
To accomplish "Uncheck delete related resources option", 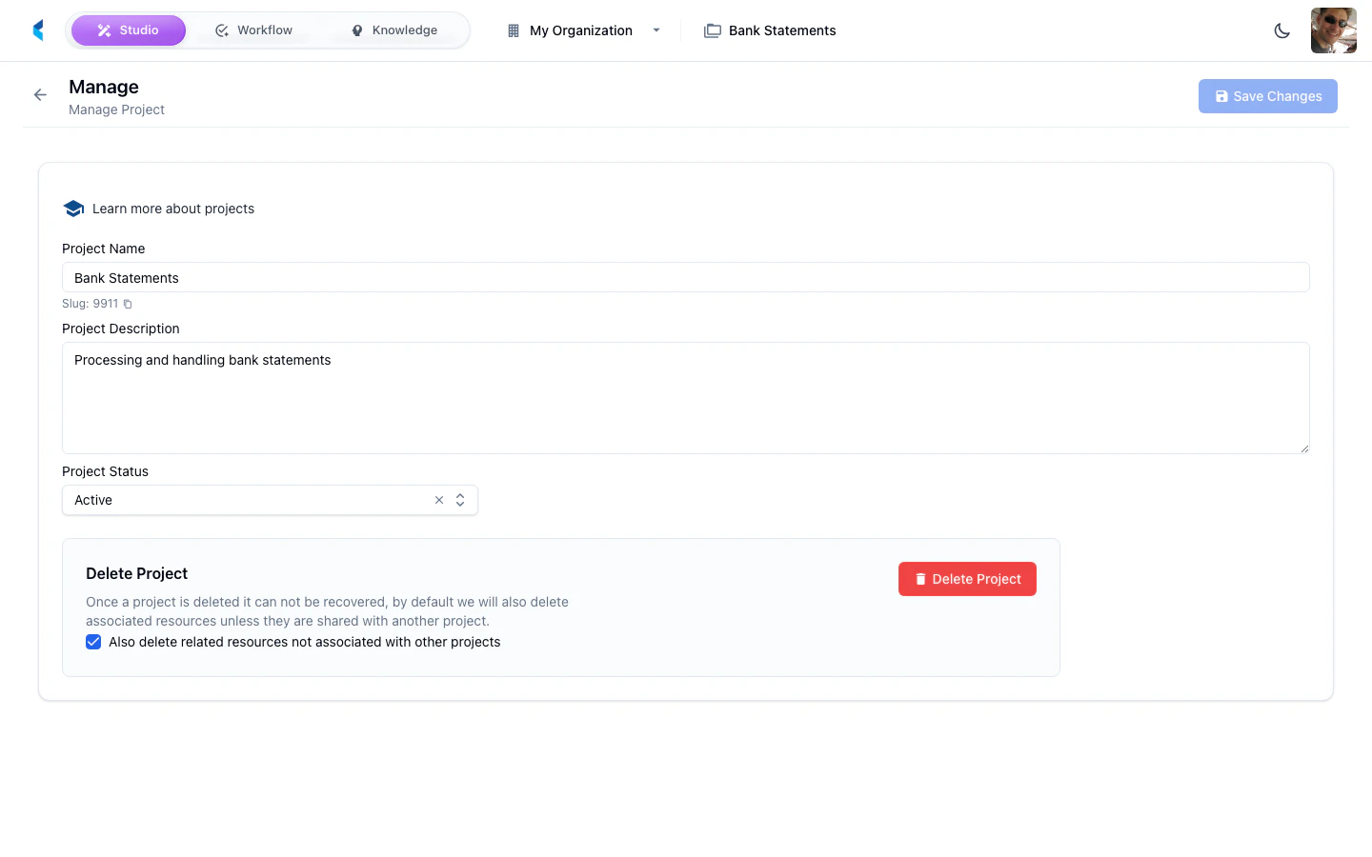I will [93, 642].
